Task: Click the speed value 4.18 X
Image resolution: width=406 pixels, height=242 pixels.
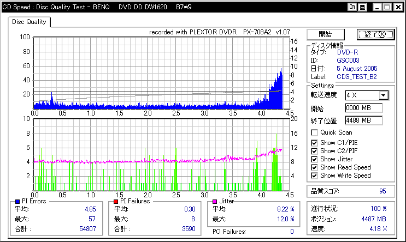Action: point(378,229)
